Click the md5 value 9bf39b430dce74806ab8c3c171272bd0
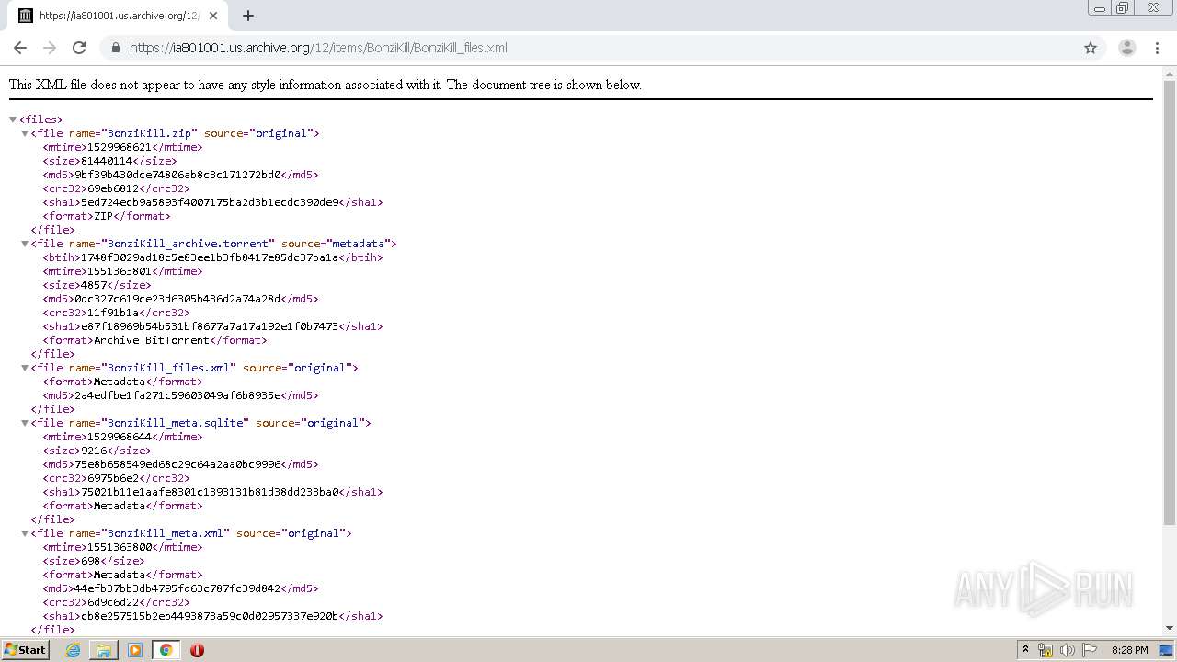This screenshot has width=1177, height=662. point(177,175)
